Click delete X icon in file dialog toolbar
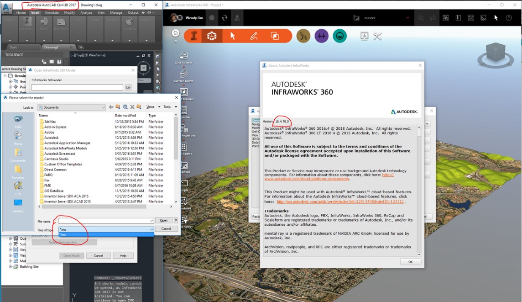This screenshot has height=302, width=522. [x=132, y=107]
